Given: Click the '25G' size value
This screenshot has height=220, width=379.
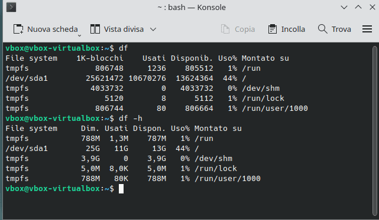Looking at the screenshot, I should pos(93,149).
